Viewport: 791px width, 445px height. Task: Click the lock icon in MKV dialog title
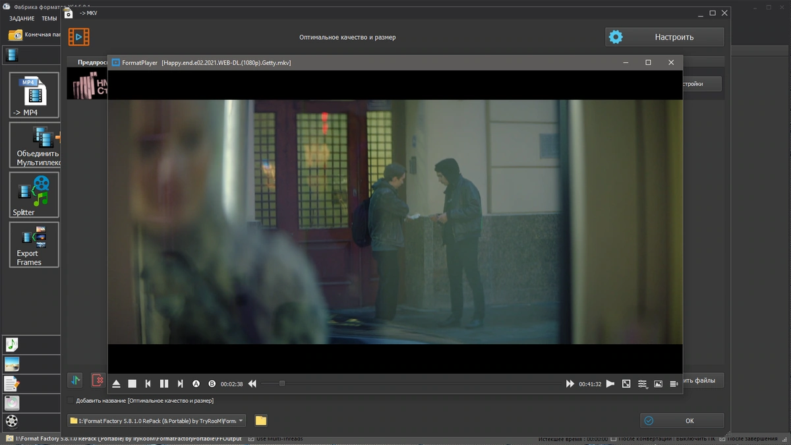coord(69,13)
